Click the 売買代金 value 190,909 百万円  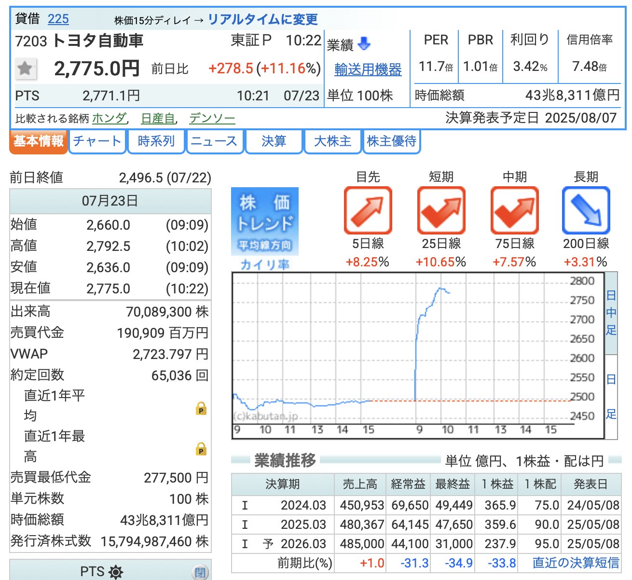pyautogui.click(x=163, y=333)
